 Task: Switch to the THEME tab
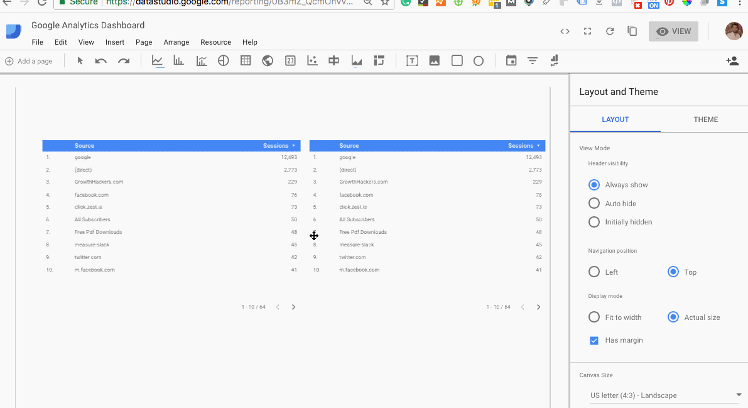(x=705, y=119)
